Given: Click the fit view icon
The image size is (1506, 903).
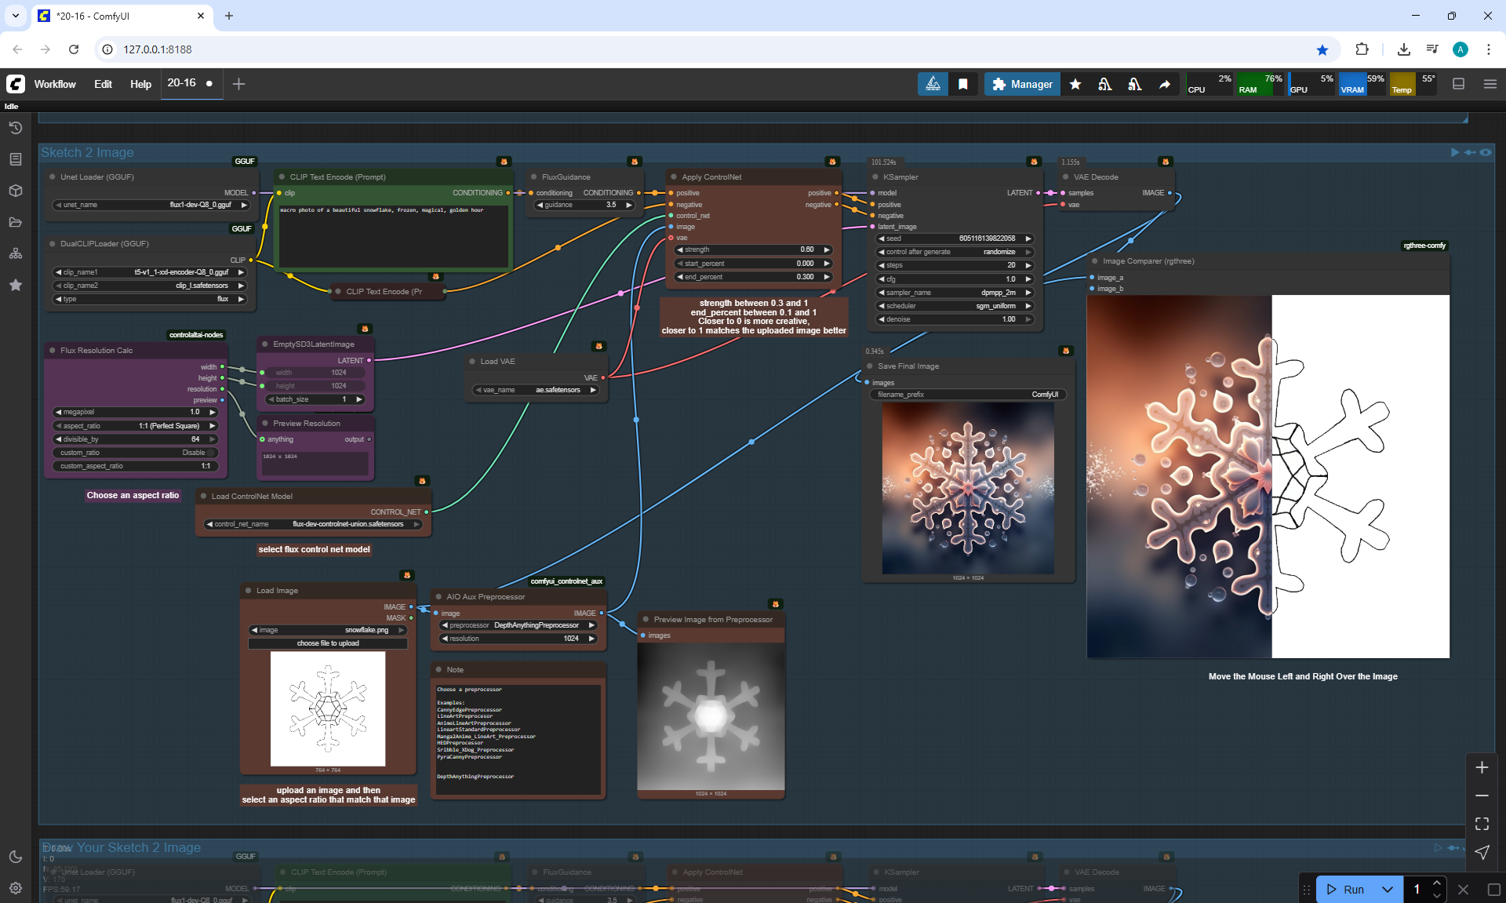Looking at the screenshot, I should click(x=1482, y=824).
